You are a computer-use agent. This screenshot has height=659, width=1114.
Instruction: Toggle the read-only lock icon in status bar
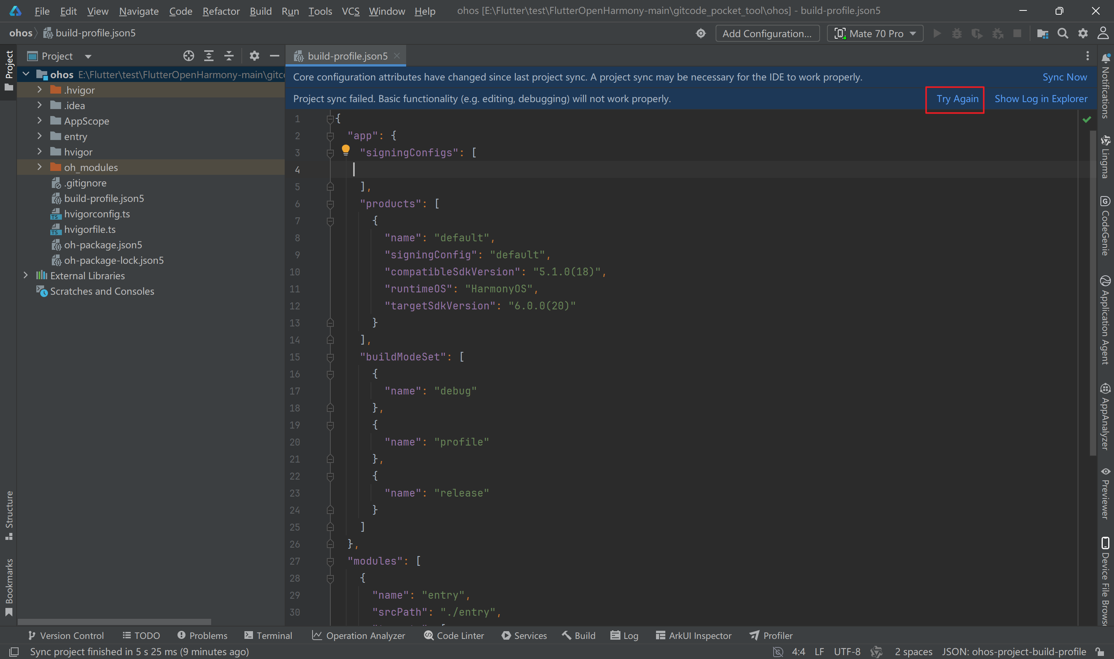coord(1099,652)
